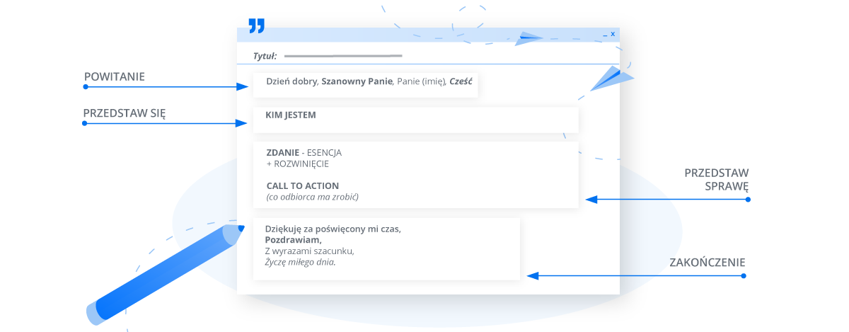
Task: Click the ZAKOŃCZENIE label
Action: tap(707, 263)
